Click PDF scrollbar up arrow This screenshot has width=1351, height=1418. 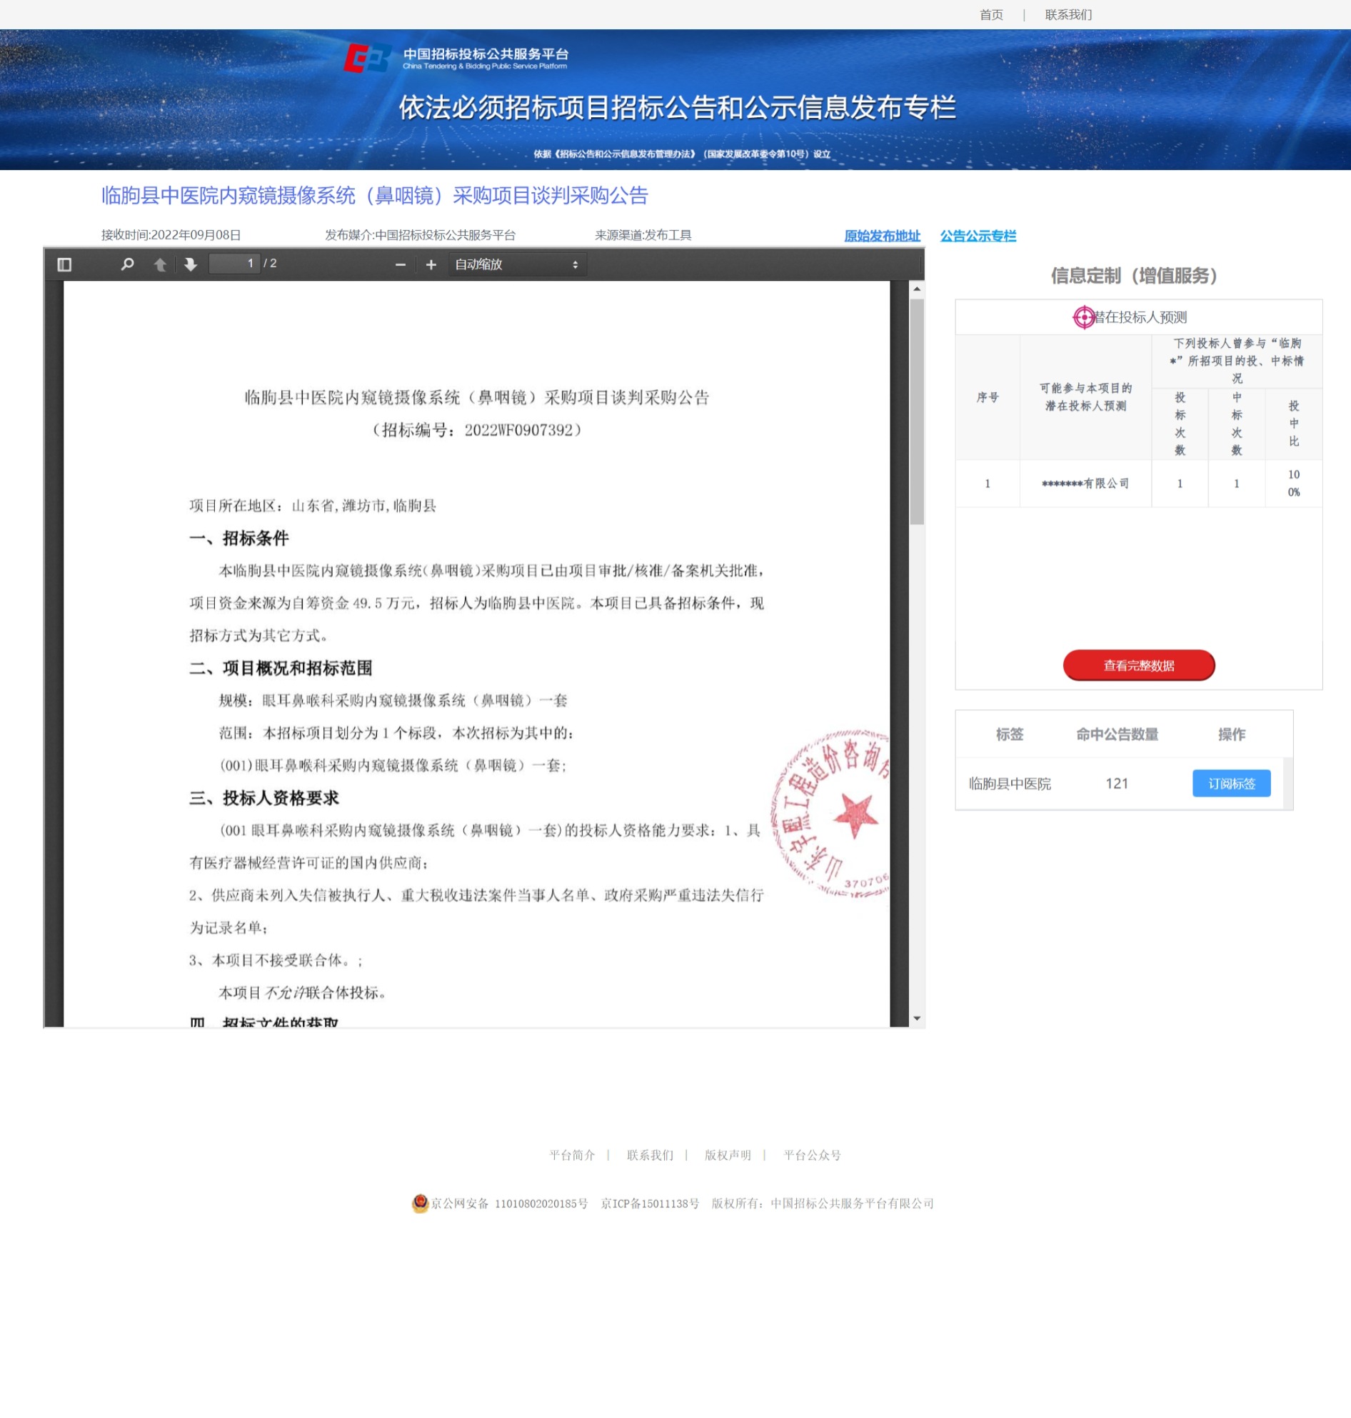(x=917, y=288)
